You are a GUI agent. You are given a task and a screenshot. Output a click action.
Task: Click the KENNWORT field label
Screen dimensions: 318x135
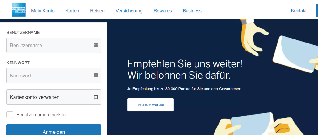[18, 63]
